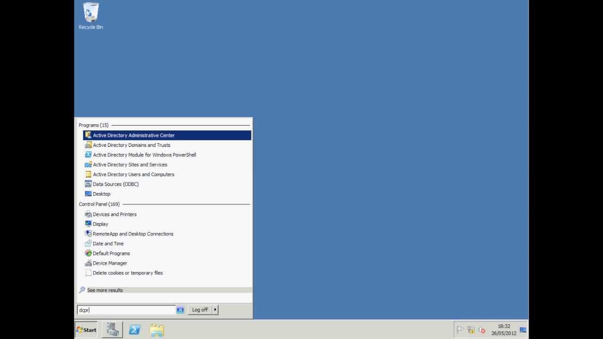The width and height of the screenshot is (603, 339).
Task: Click the Programs (15) header
Action: [93, 125]
